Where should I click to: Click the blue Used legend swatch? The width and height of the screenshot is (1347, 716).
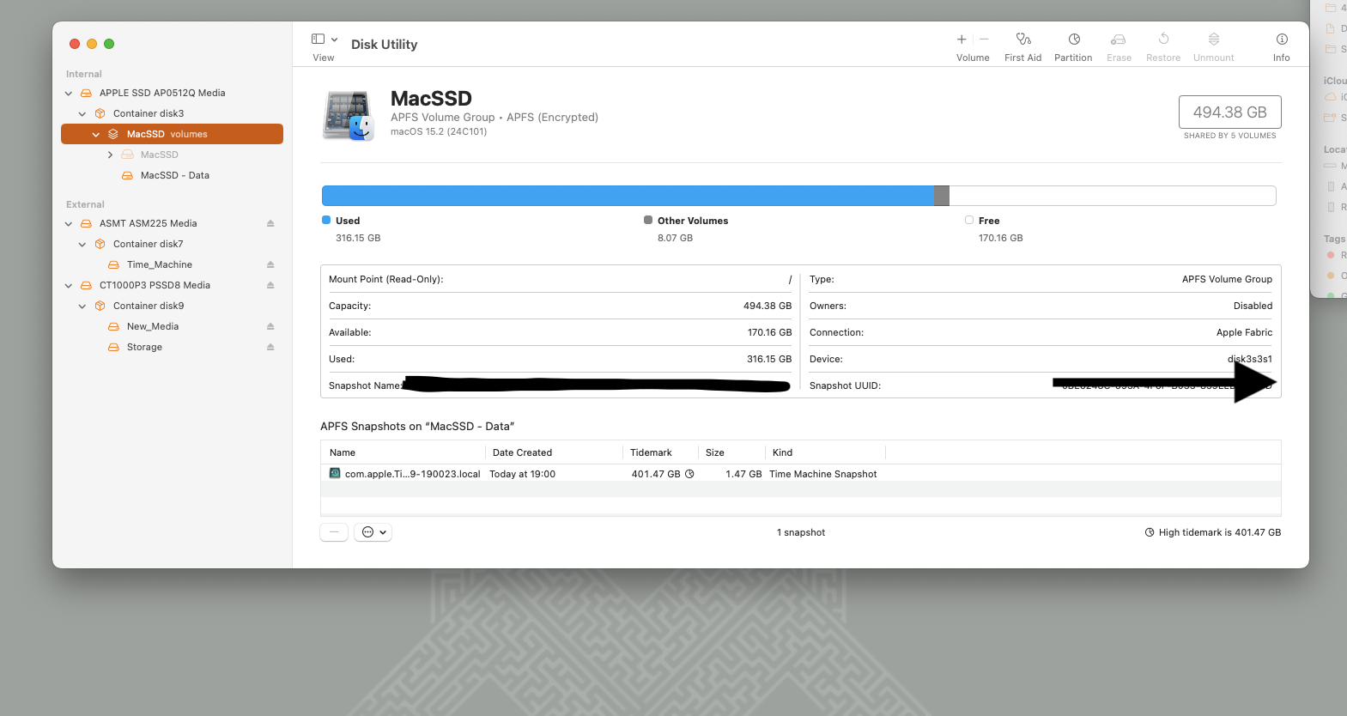pos(326,220)
